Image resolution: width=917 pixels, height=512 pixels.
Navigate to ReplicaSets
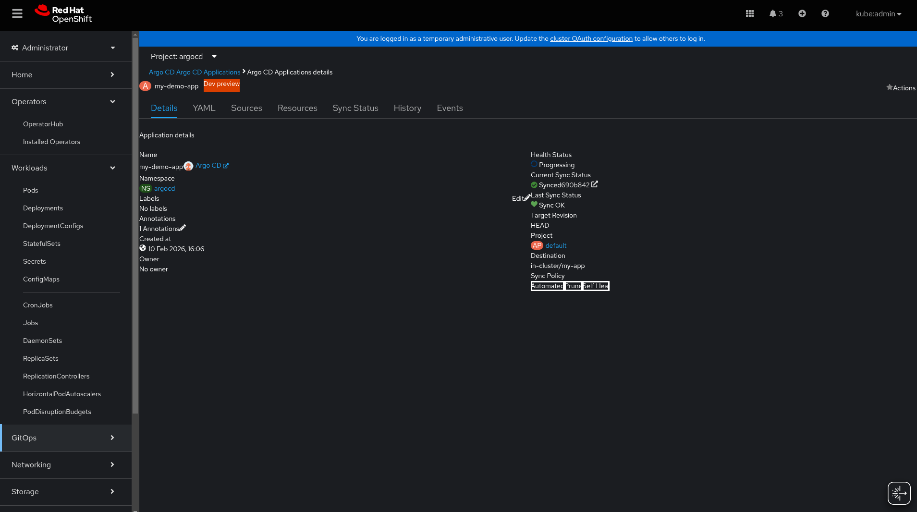click(x=41, y=358)
